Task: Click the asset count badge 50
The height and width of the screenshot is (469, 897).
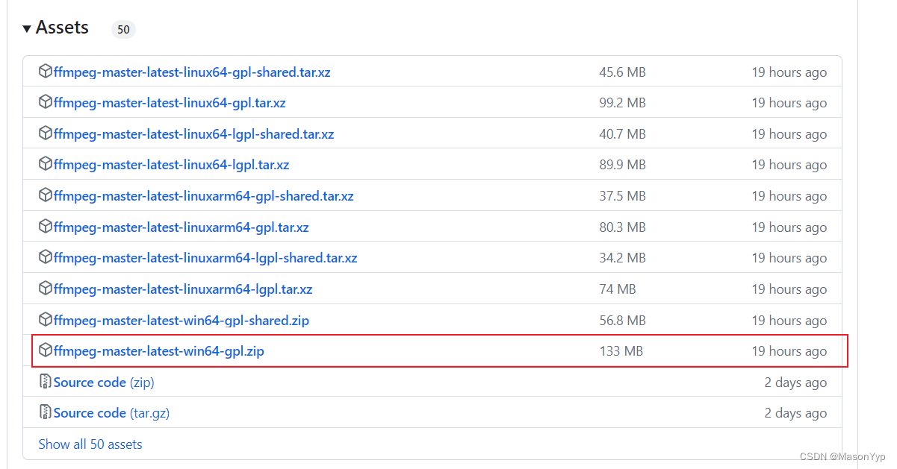Action: (123, 30)
